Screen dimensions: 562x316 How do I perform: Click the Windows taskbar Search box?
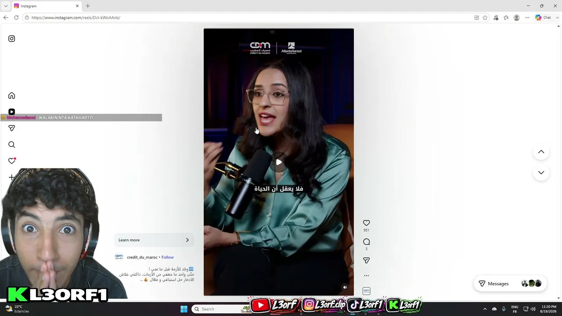point(222,309)
